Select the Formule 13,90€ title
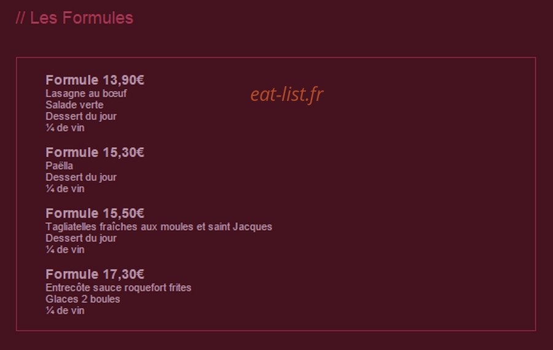553x350 pixels. point(95,80)
